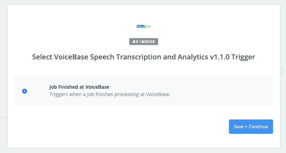Click the empty right side of trigger row
Viewport: 286px width, 153px height.
(228, 91)
